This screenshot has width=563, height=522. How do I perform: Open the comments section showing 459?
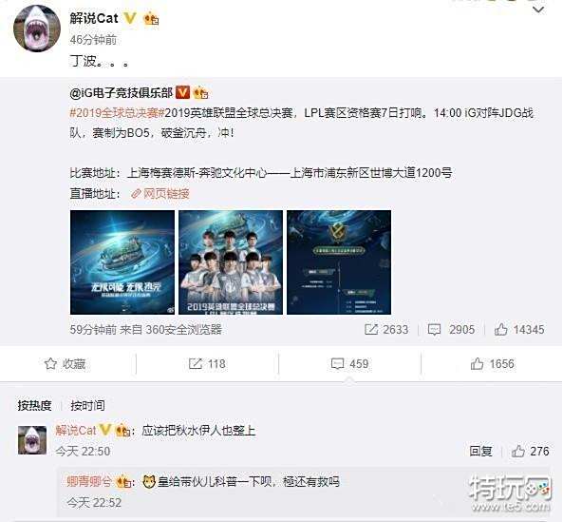tap(349, 364)
